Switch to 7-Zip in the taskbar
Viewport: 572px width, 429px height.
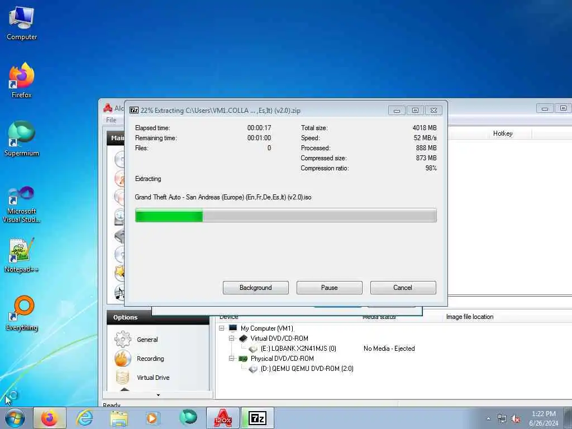(x=258, y=418)
